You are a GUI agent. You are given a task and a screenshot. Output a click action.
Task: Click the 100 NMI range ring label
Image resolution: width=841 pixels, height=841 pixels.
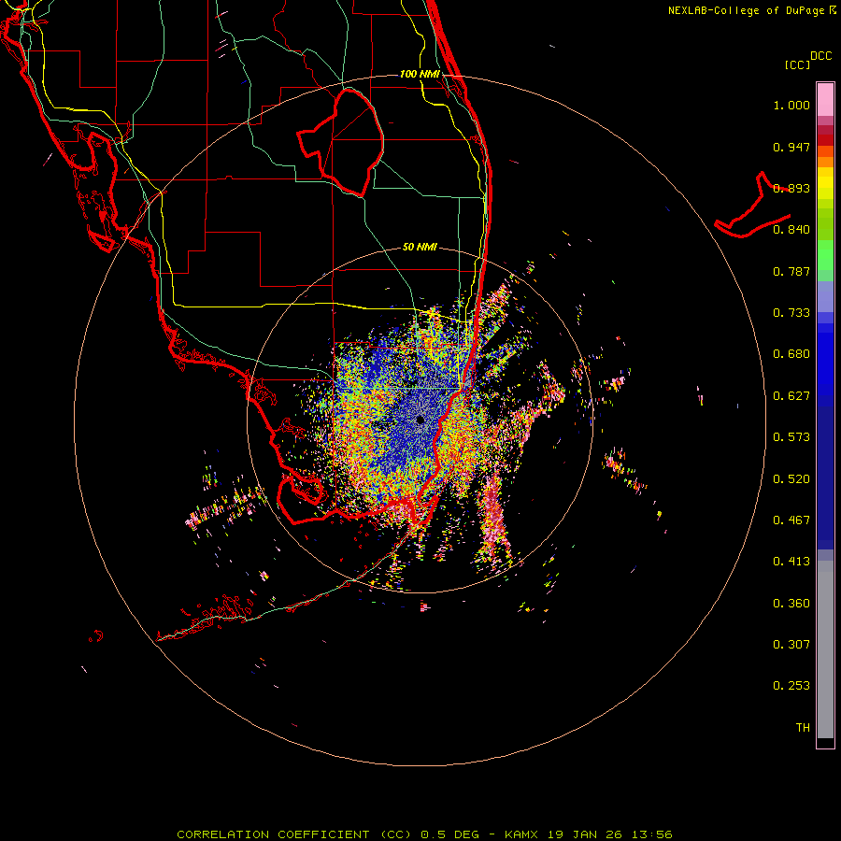pyautogui.click(x=420, y=74)
